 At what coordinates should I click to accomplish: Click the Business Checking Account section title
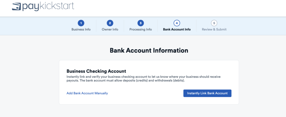[96, 71]
